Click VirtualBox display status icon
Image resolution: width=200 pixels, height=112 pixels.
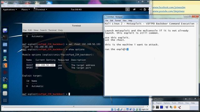point(127,109)
